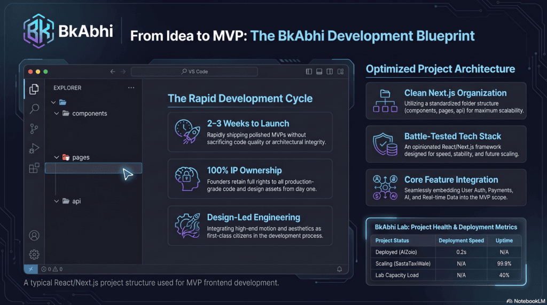Open the customize layout icon
The image size is (547, 305).
(x=340, y=71)
